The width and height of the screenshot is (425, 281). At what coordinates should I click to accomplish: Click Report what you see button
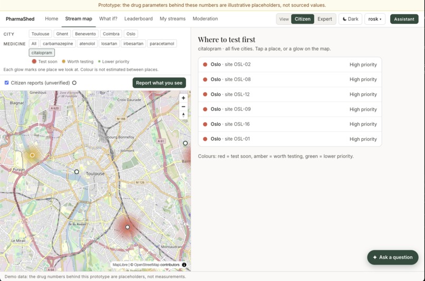(x=159, y=83)
